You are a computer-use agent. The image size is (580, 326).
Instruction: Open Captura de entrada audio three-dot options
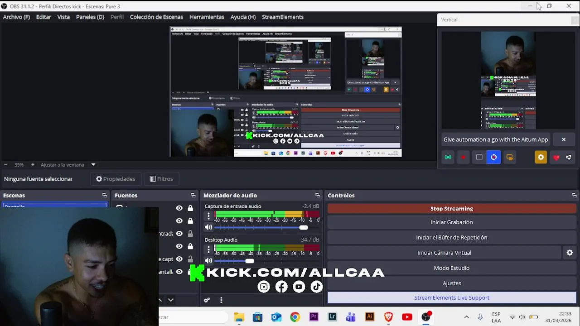(x=208, y=216)
